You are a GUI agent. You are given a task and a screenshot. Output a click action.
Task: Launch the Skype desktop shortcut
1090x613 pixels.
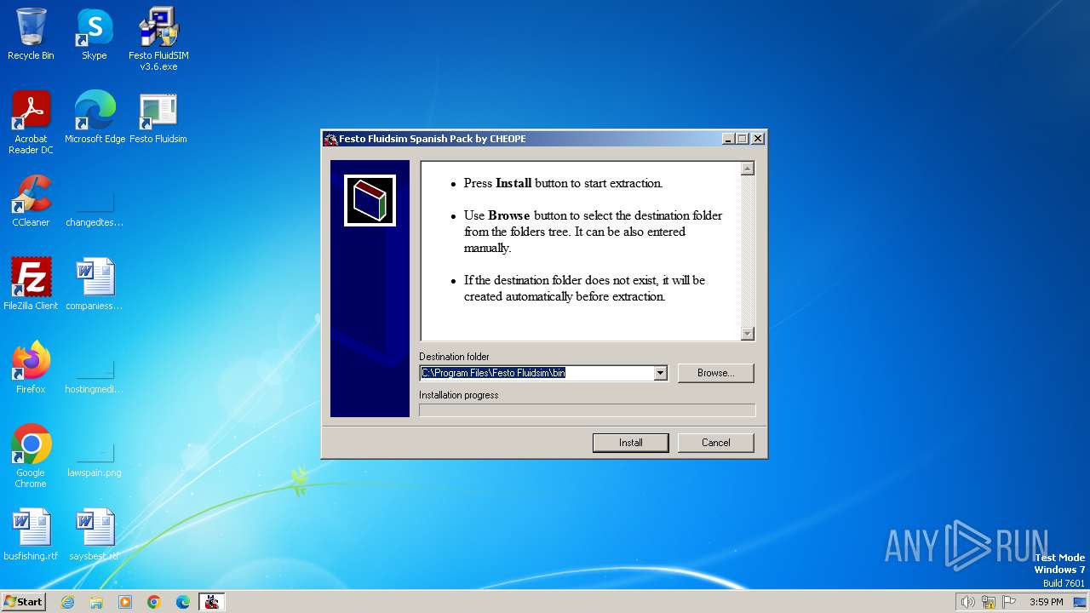pyautogui.click(x=95, y=34)
